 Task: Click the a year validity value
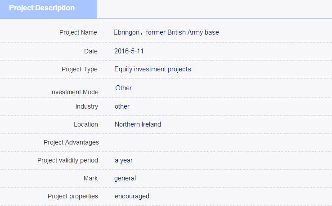pos(124,161)
